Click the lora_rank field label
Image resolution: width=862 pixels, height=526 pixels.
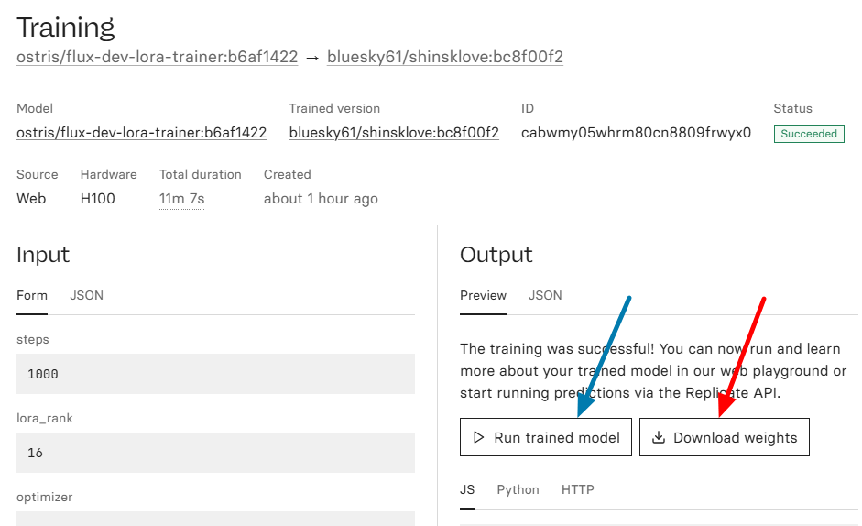coord(45,418)
